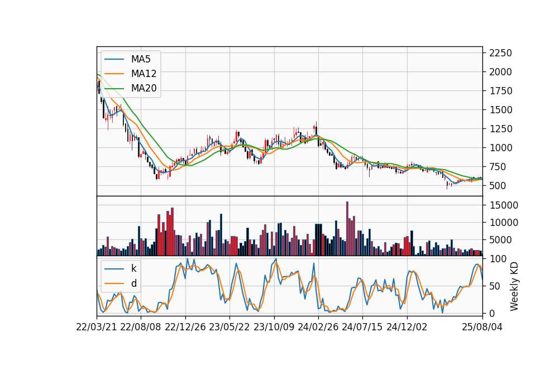Click the 10000 volume axis value
Screen dimensions: 536x385
pos(504,223)
